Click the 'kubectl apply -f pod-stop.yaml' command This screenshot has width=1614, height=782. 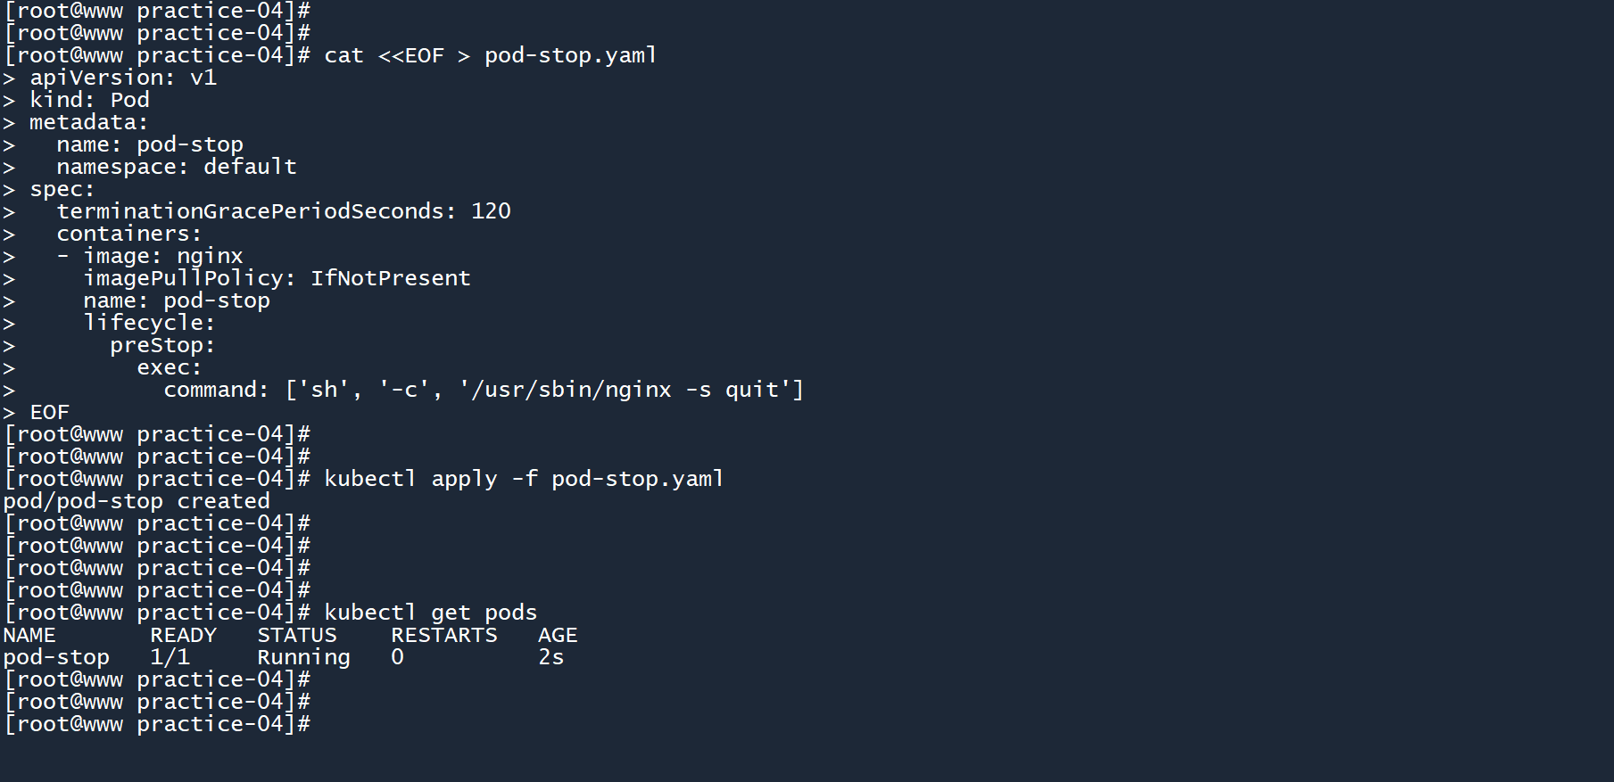point(523,479)
